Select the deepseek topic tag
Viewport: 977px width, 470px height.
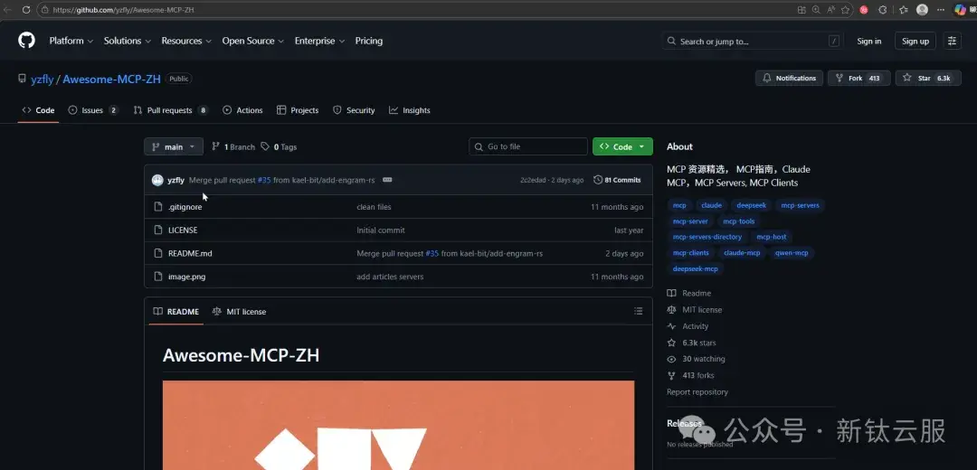[751, 205]
